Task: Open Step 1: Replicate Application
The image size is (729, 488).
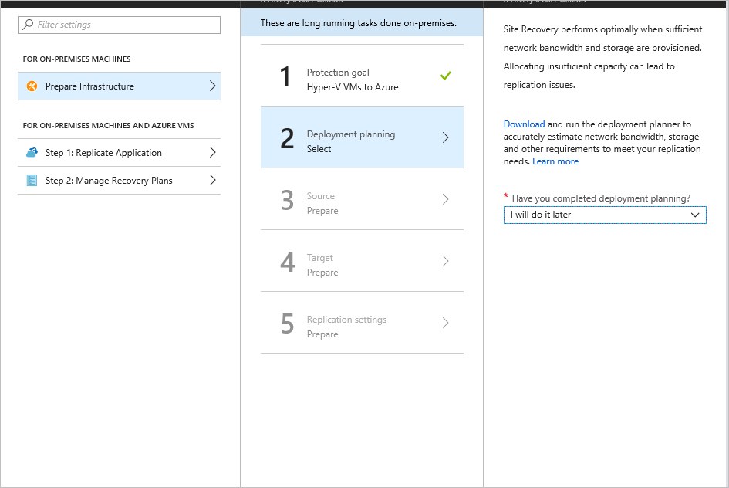Action: coord(119,153)
